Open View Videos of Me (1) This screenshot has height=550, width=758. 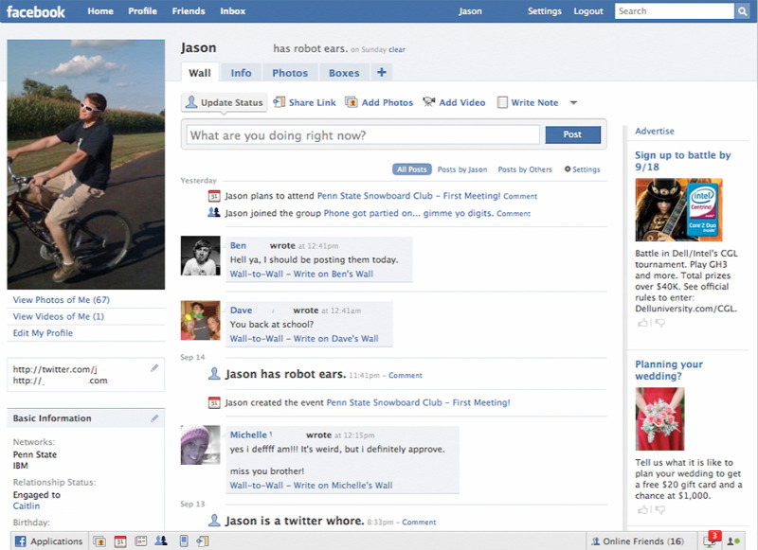tap(59, 316)
